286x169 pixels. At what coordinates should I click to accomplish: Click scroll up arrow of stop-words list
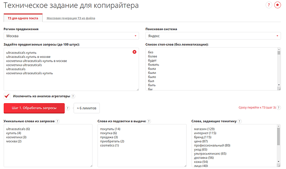point(279,49)
